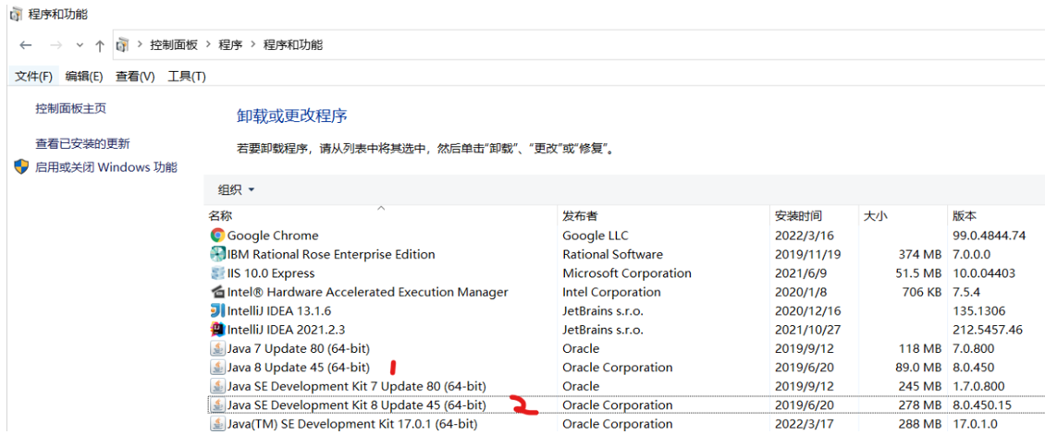Click version 99.0.4844.74
1045x435 pixels.
(989, 236)
